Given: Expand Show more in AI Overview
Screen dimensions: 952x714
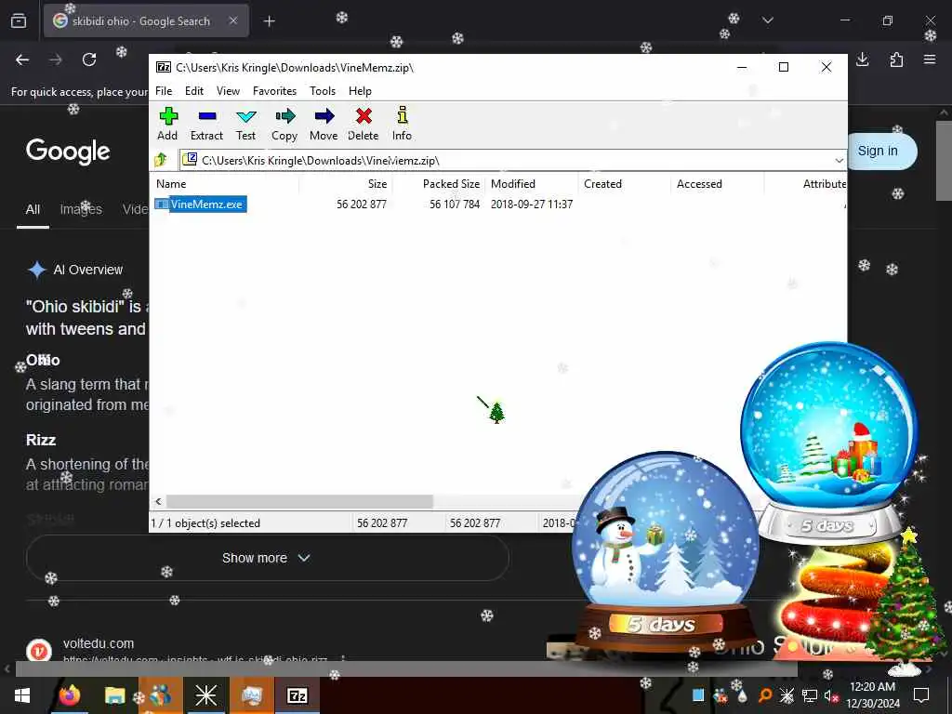Looking at the screenshot, I should tap(267, 558).
